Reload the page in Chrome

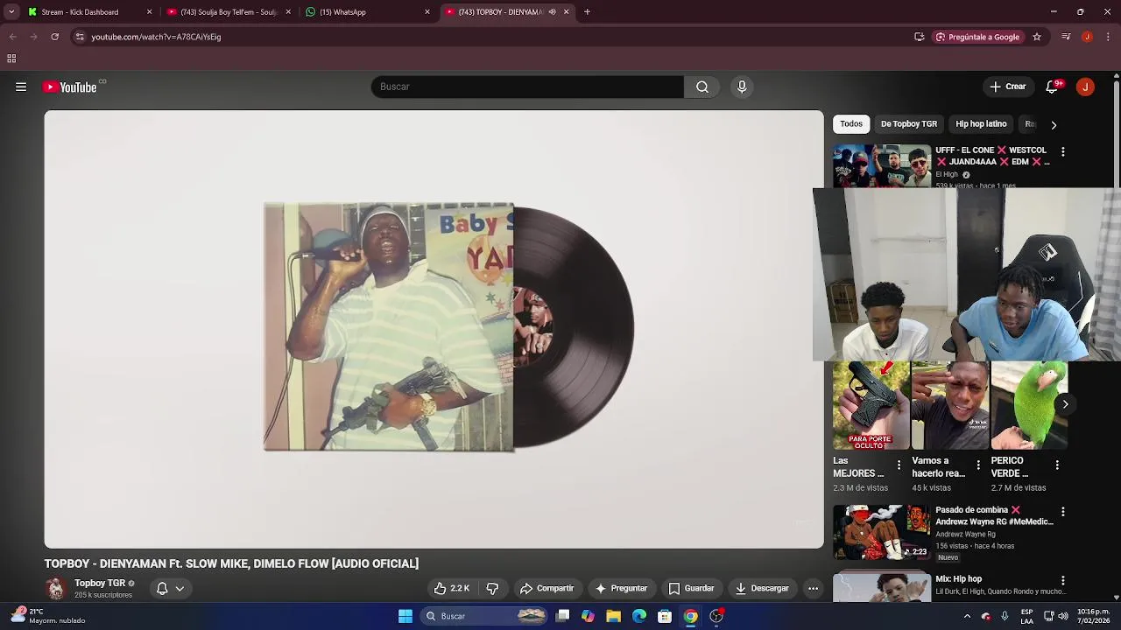click(54, 37)
